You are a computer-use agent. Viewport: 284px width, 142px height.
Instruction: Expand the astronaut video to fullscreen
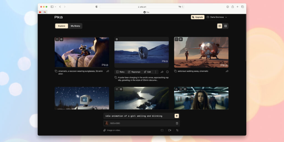click(x=176, y=39)
